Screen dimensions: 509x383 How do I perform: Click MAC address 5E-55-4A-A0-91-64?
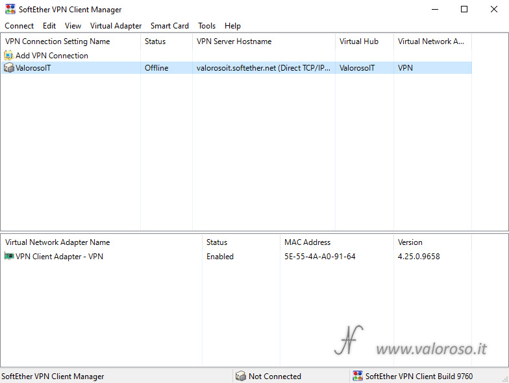coord(319,257)
